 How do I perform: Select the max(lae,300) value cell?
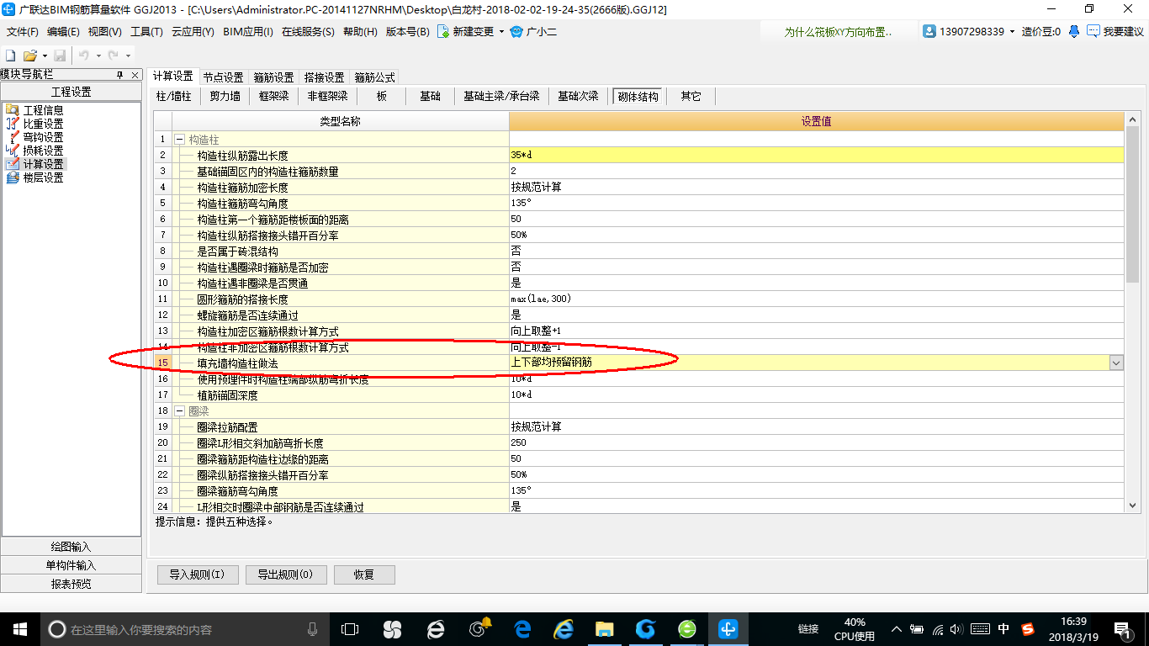pos(816,299)
